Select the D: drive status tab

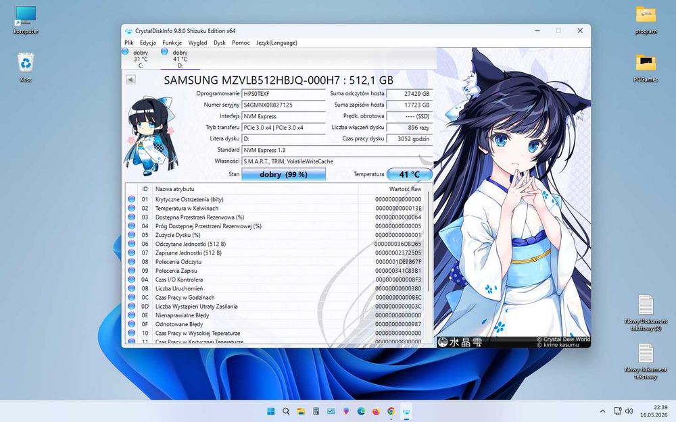point(180,59)
